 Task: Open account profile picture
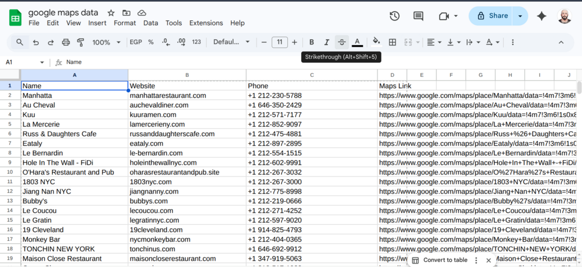(565, 16)
